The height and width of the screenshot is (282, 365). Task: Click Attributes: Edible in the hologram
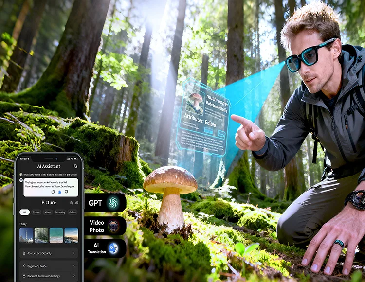(200, 120)
